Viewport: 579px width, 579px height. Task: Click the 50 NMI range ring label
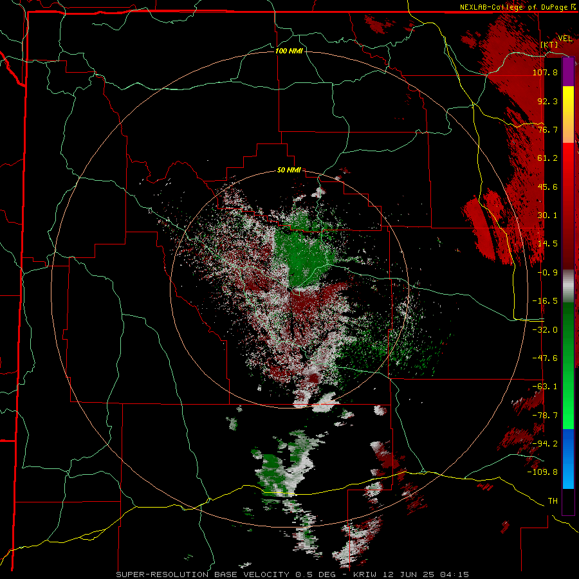tap(289, 170)
